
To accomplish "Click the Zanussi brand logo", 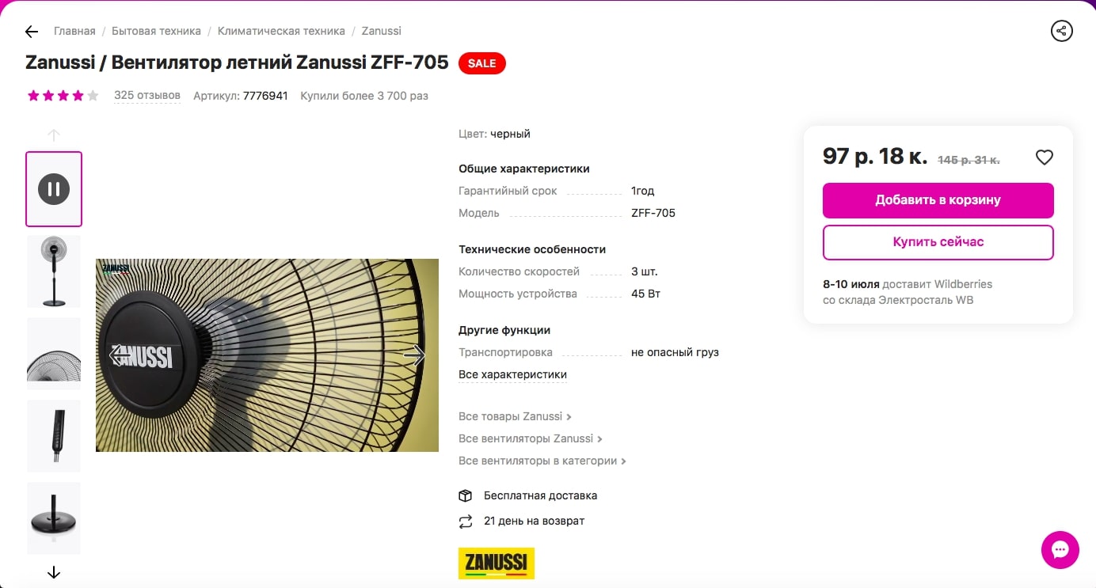I will tap(497, 563).
